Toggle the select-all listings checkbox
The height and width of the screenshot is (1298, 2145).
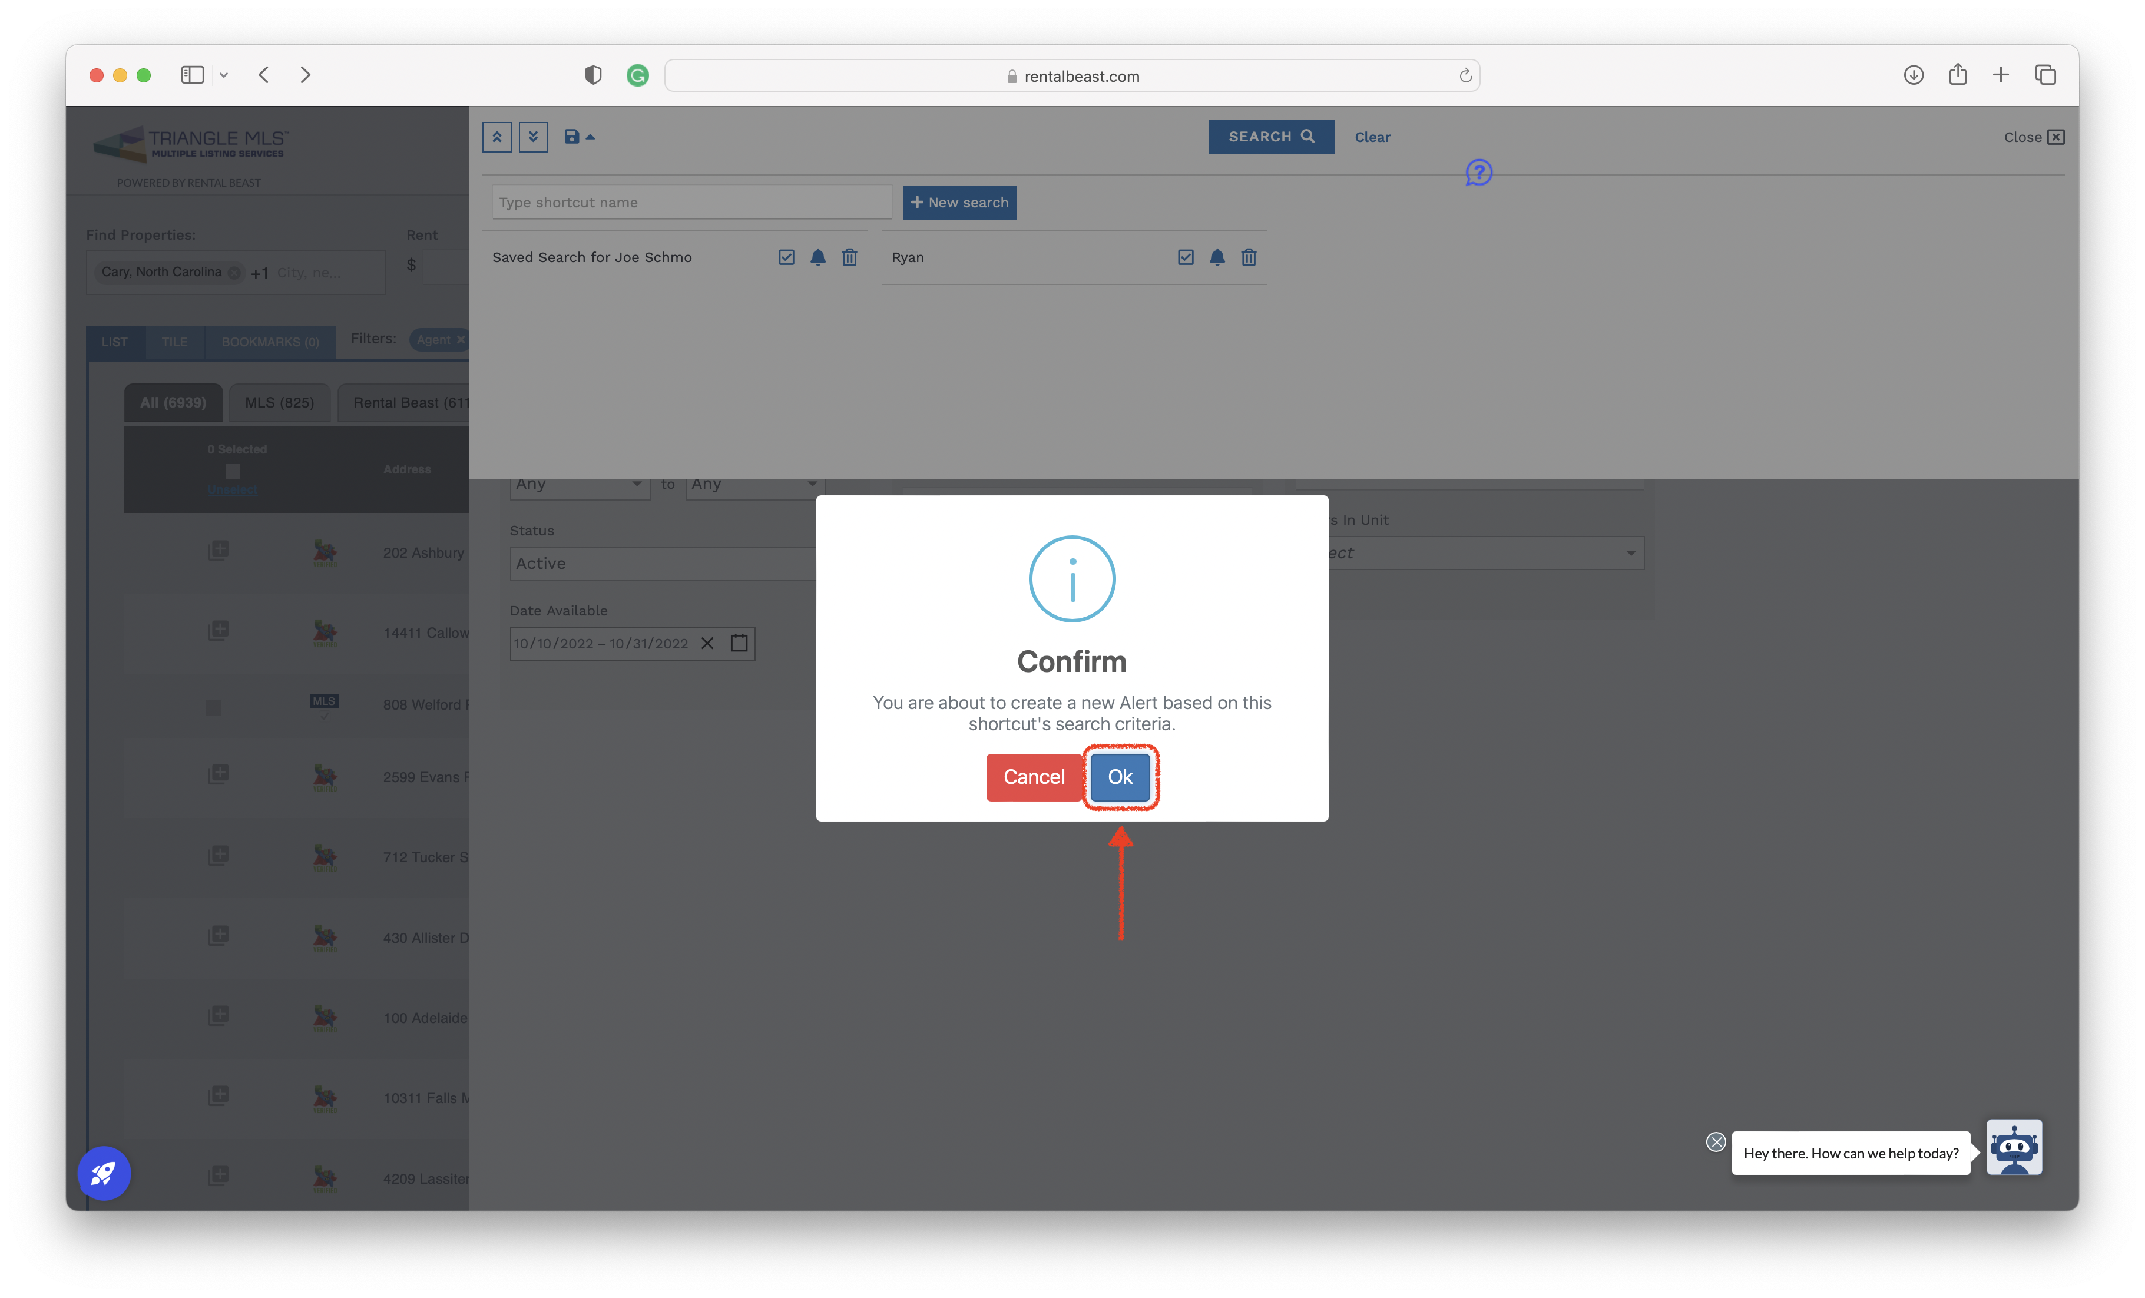[x=233, y=471]
